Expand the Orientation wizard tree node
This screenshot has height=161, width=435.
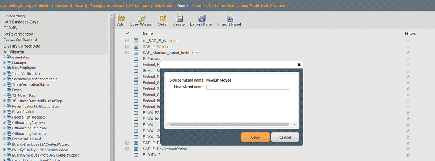(x=4, y=57)
